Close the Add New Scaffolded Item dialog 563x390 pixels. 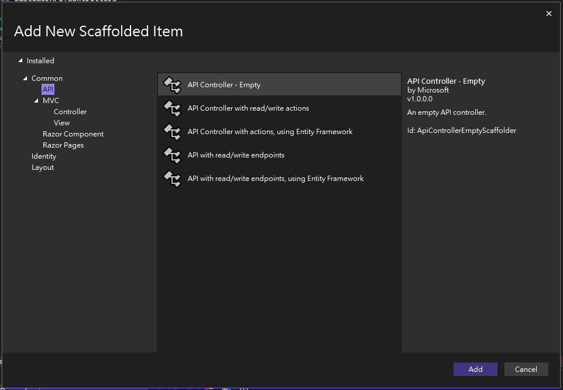(548, 13)
